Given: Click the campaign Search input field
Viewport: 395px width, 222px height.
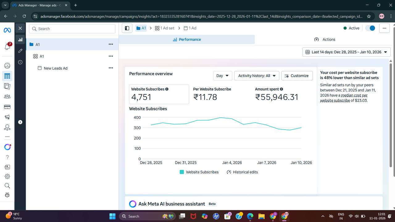Looking at the screenshot, I should 73,29.
